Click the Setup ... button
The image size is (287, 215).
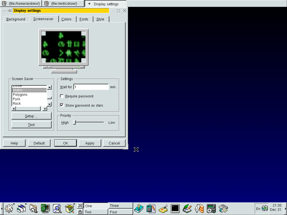coord(31,116)
